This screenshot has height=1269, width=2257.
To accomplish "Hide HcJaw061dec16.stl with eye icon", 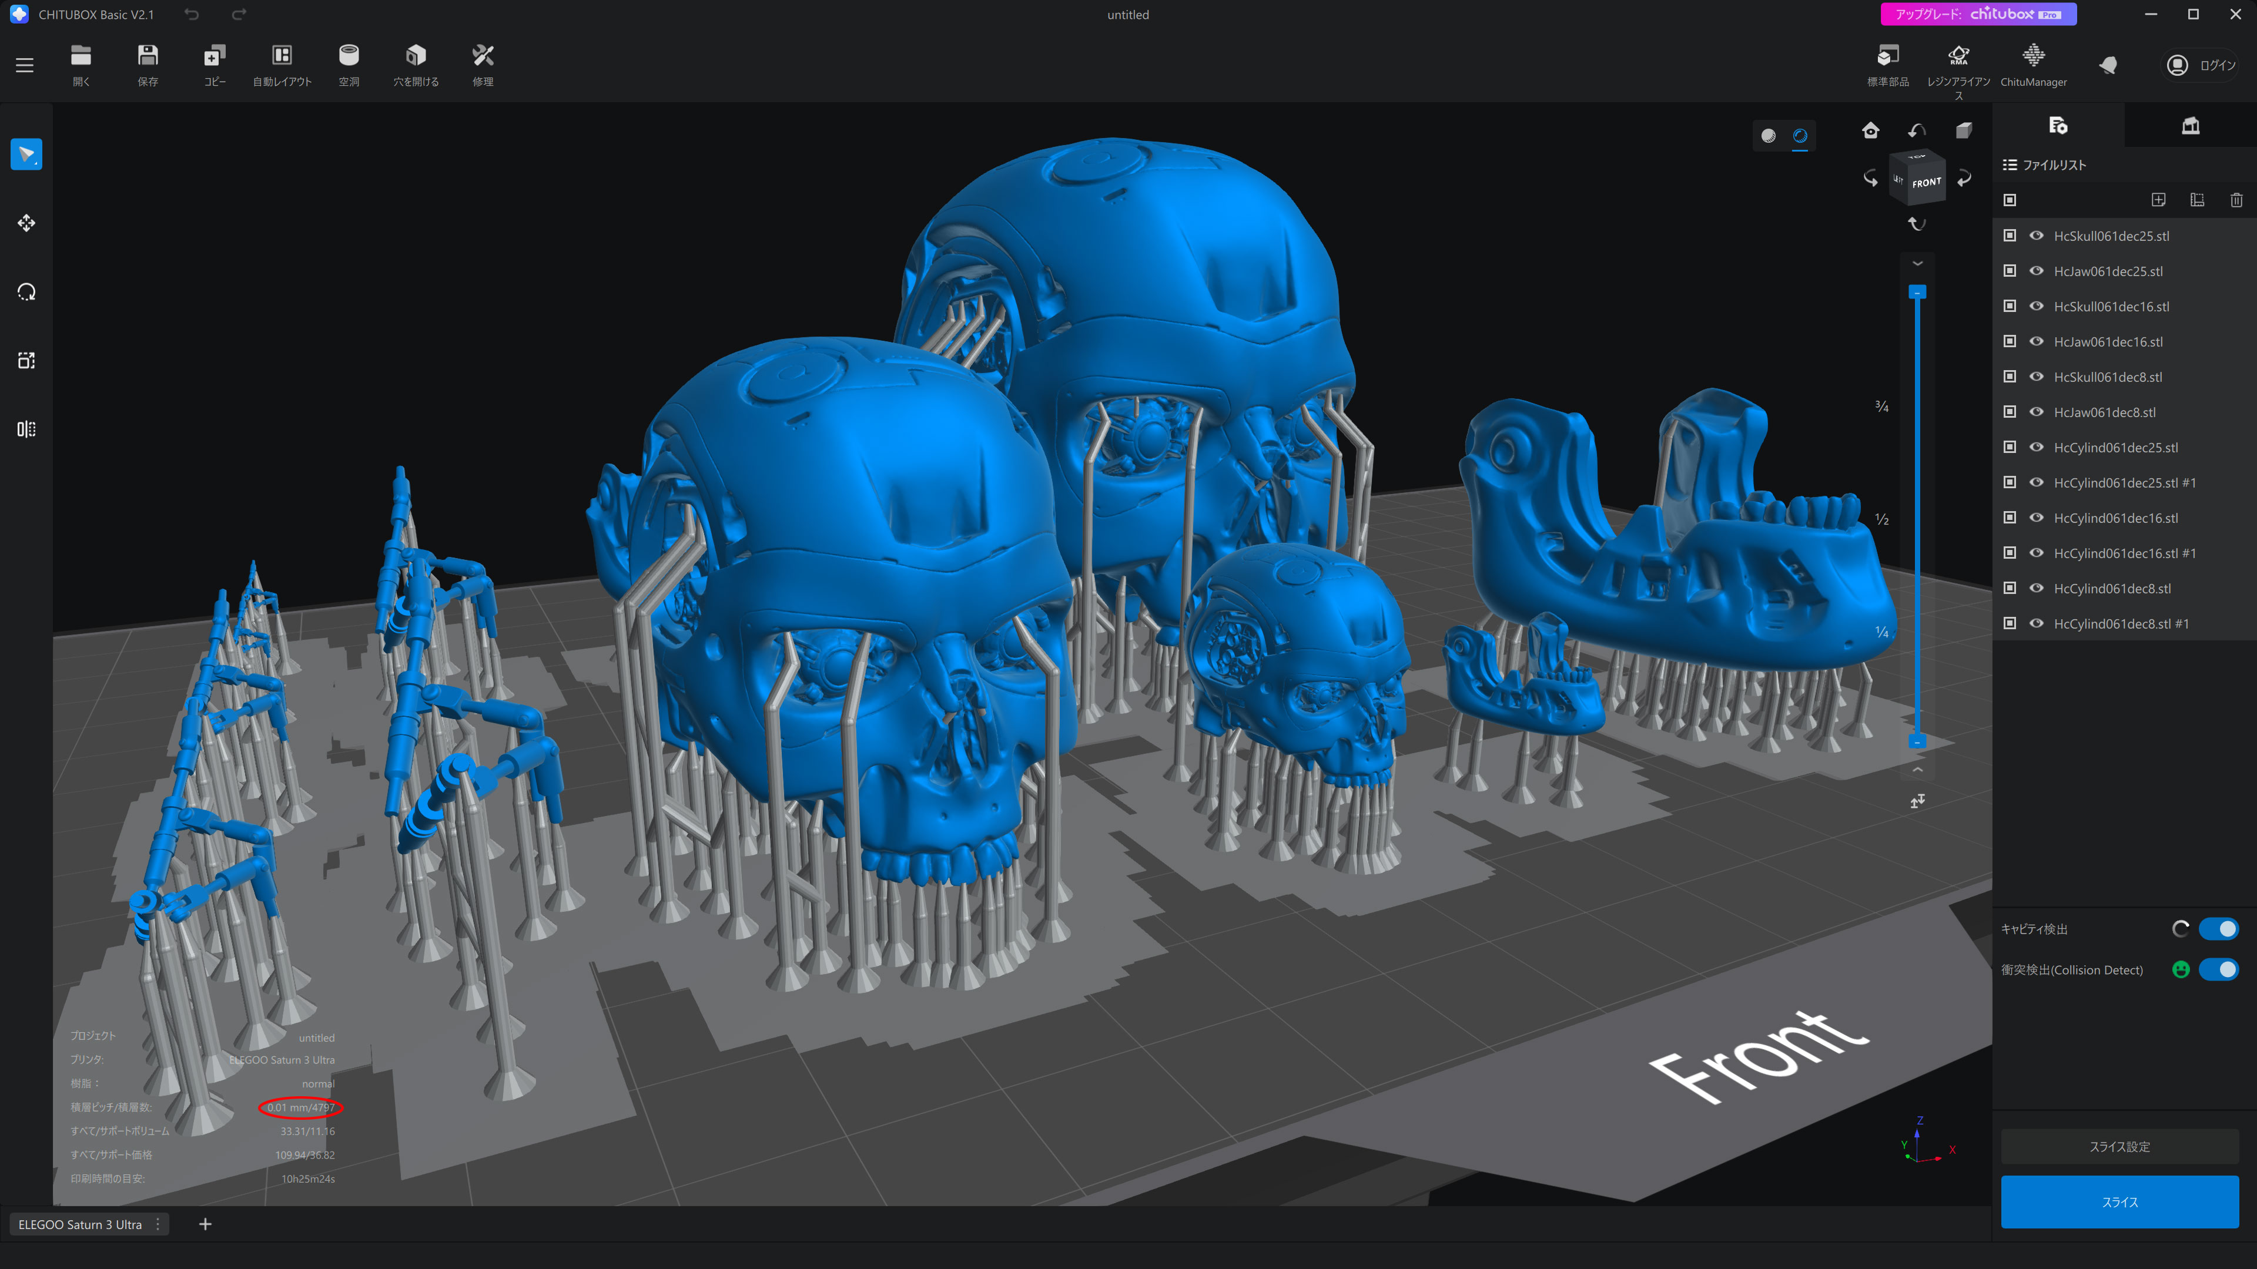I will 2036,341.
